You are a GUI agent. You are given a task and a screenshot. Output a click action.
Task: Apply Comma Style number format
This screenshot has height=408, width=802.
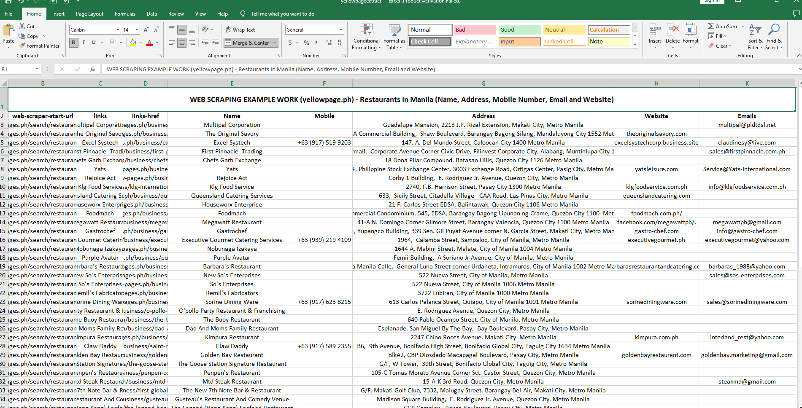316,43
